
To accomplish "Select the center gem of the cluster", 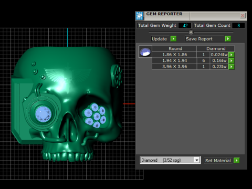I will coord(97,117).
